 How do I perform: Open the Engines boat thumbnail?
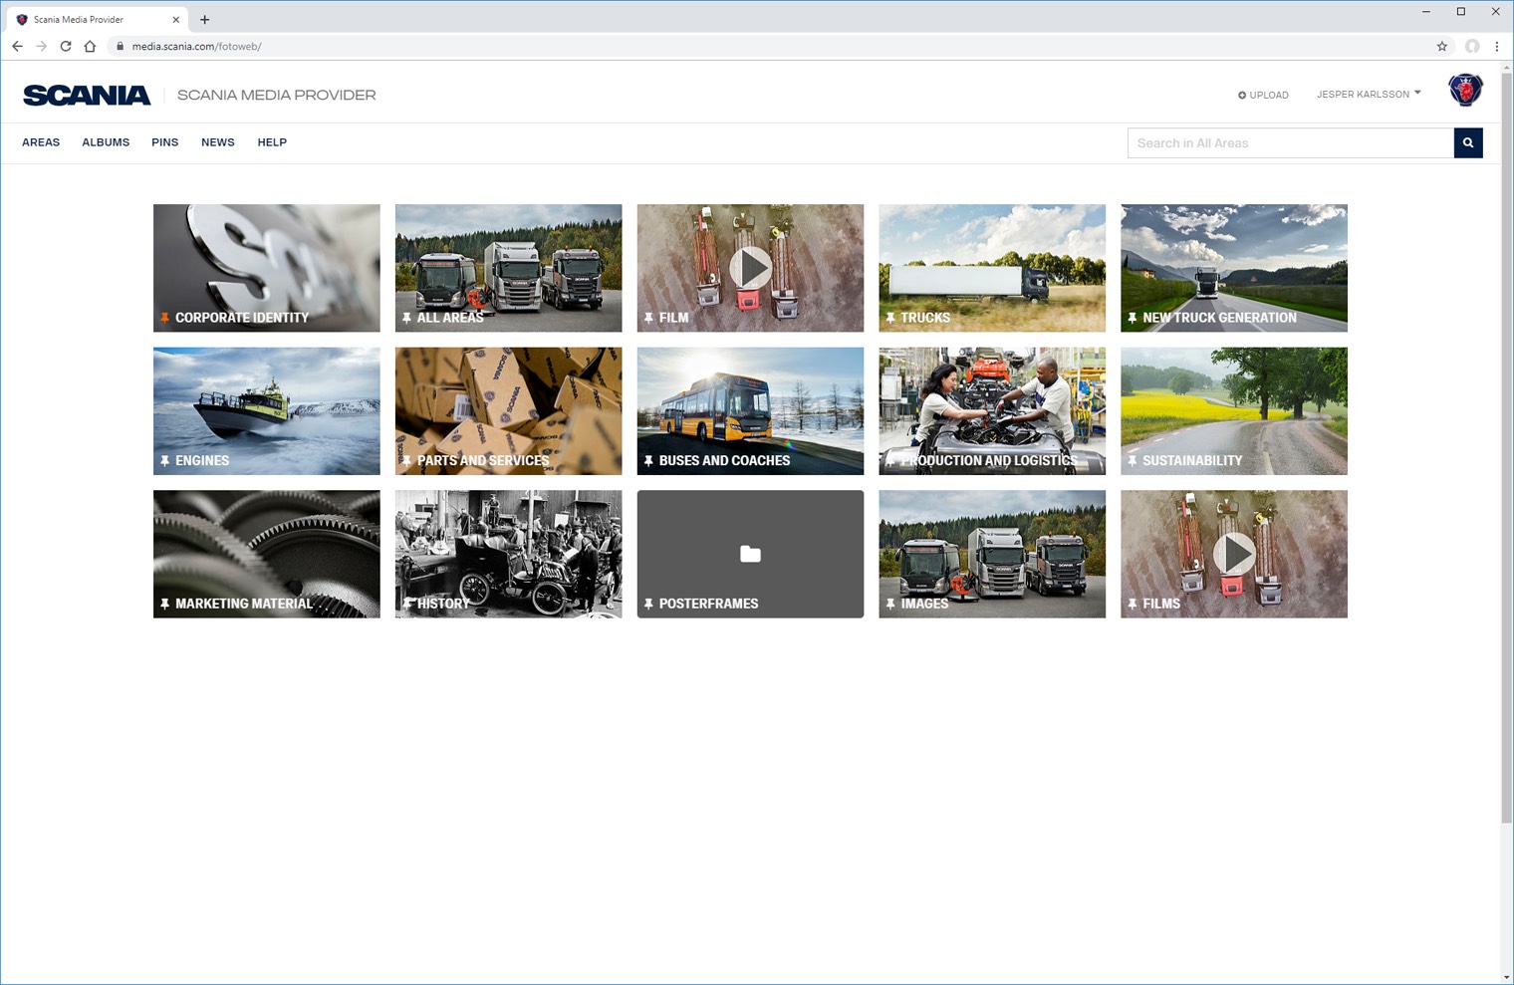[x=267, y=411]
